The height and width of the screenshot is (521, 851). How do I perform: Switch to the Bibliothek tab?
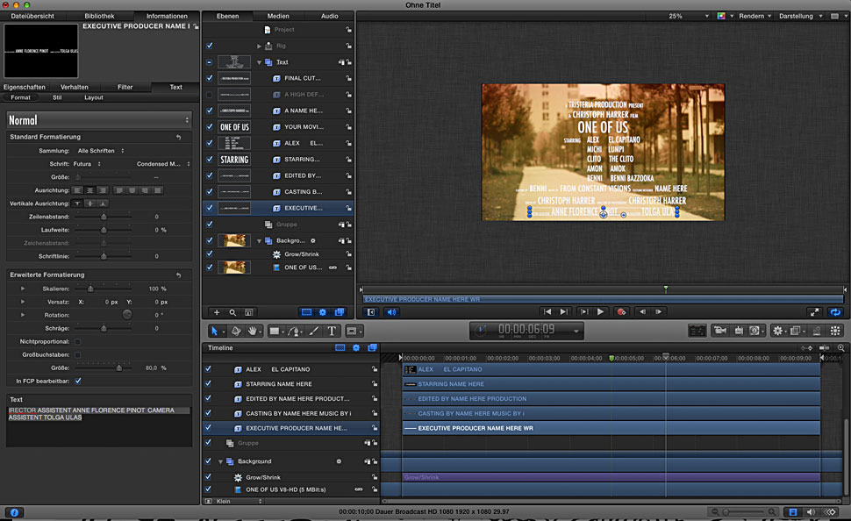pos(99,16)
